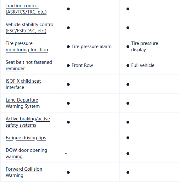Click right-column dot for Fatigue driving tips
The height and width of the screenshot is (182, 183).
(x=128, y=138)
